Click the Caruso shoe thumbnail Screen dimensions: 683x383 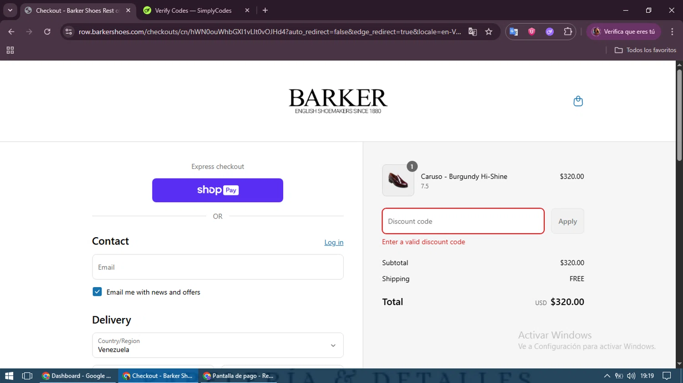(x=398, y=180)
